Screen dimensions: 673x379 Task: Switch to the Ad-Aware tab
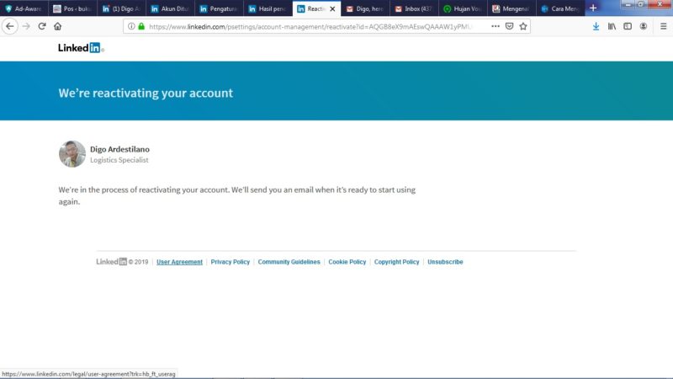24,8
